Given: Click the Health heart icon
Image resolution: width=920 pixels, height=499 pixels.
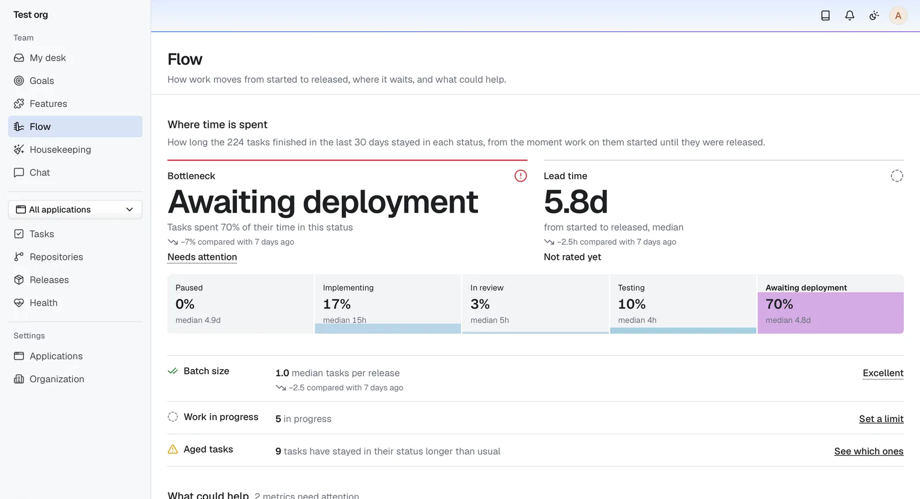Looking at the screenshot, I should [x=19, y=303].
